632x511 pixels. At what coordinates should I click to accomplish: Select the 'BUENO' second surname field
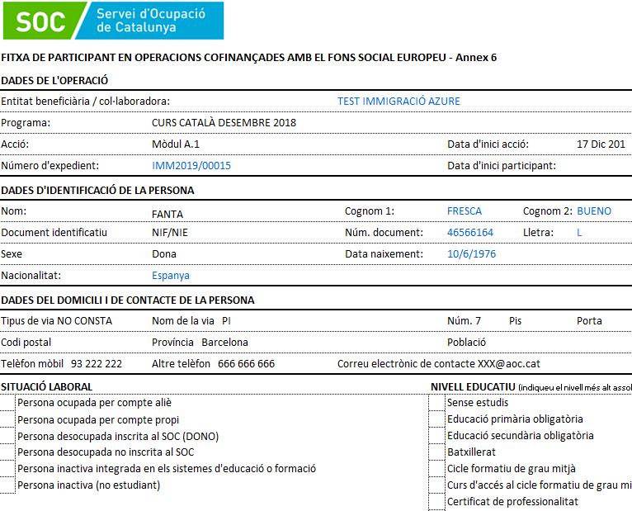[x=594, y=211]
